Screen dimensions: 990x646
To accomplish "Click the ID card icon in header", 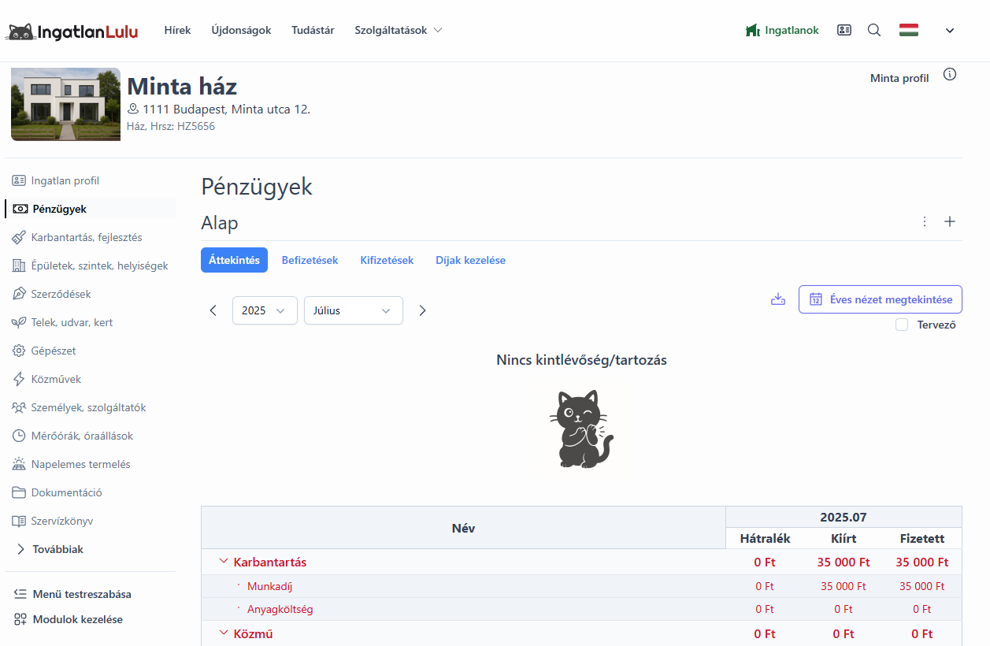I will coord(844,31).
